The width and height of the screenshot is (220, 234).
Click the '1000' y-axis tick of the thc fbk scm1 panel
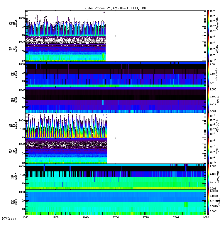(x=22, y=192)
